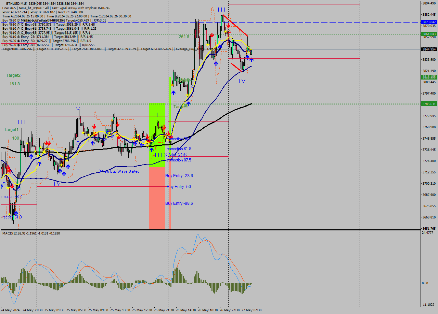Select the green 161.8 label under Target2
Image resolution: width=438 pixels, height=314 pixels.
click(x=15, y=84)
